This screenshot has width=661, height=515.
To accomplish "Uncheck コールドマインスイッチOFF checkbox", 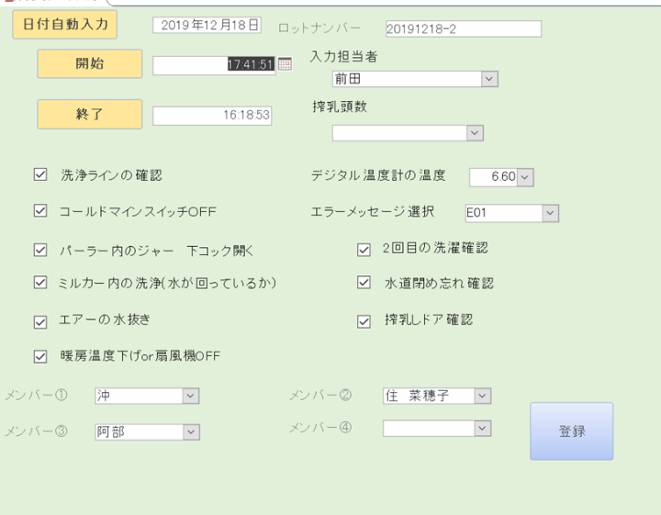I will click(40, 211).
